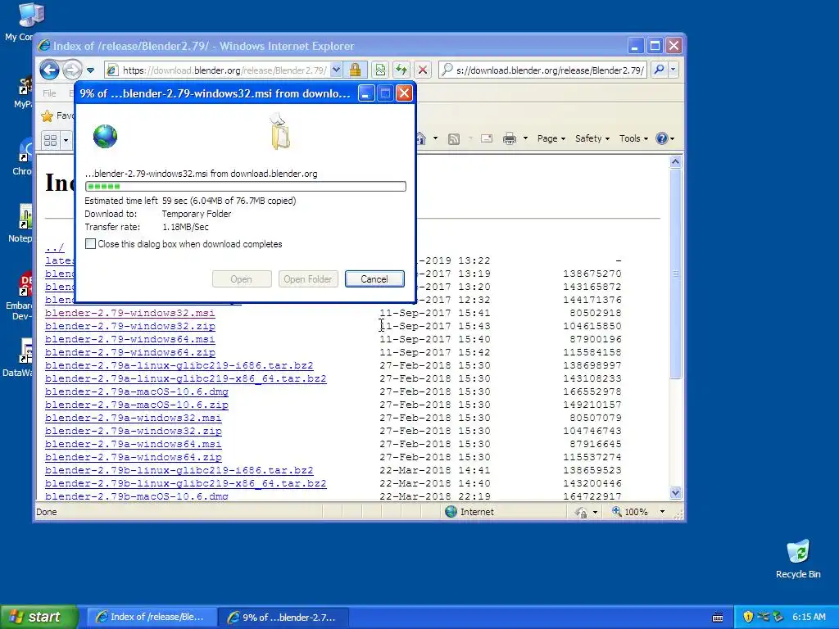Open the Safety menu
The image size is (839, 629).
(x=592, y=138)
